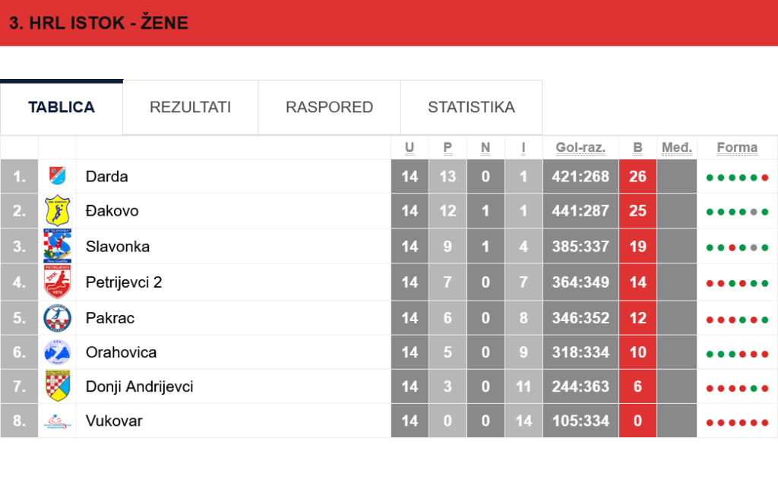
Task: Click the Slavonka team logo
Action: coord(58,246)
